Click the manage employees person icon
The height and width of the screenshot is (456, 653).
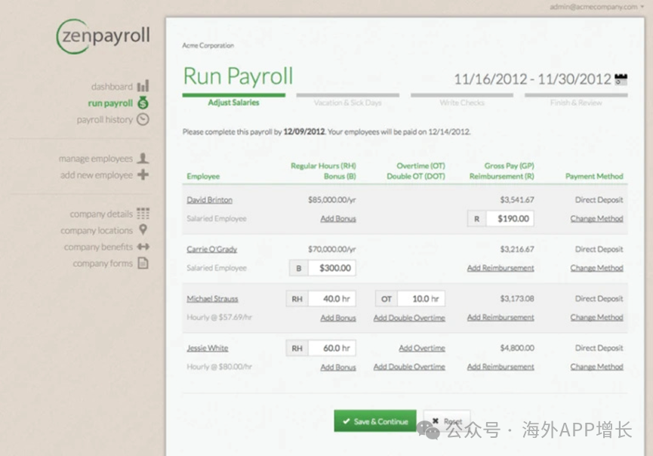(143, 159)
